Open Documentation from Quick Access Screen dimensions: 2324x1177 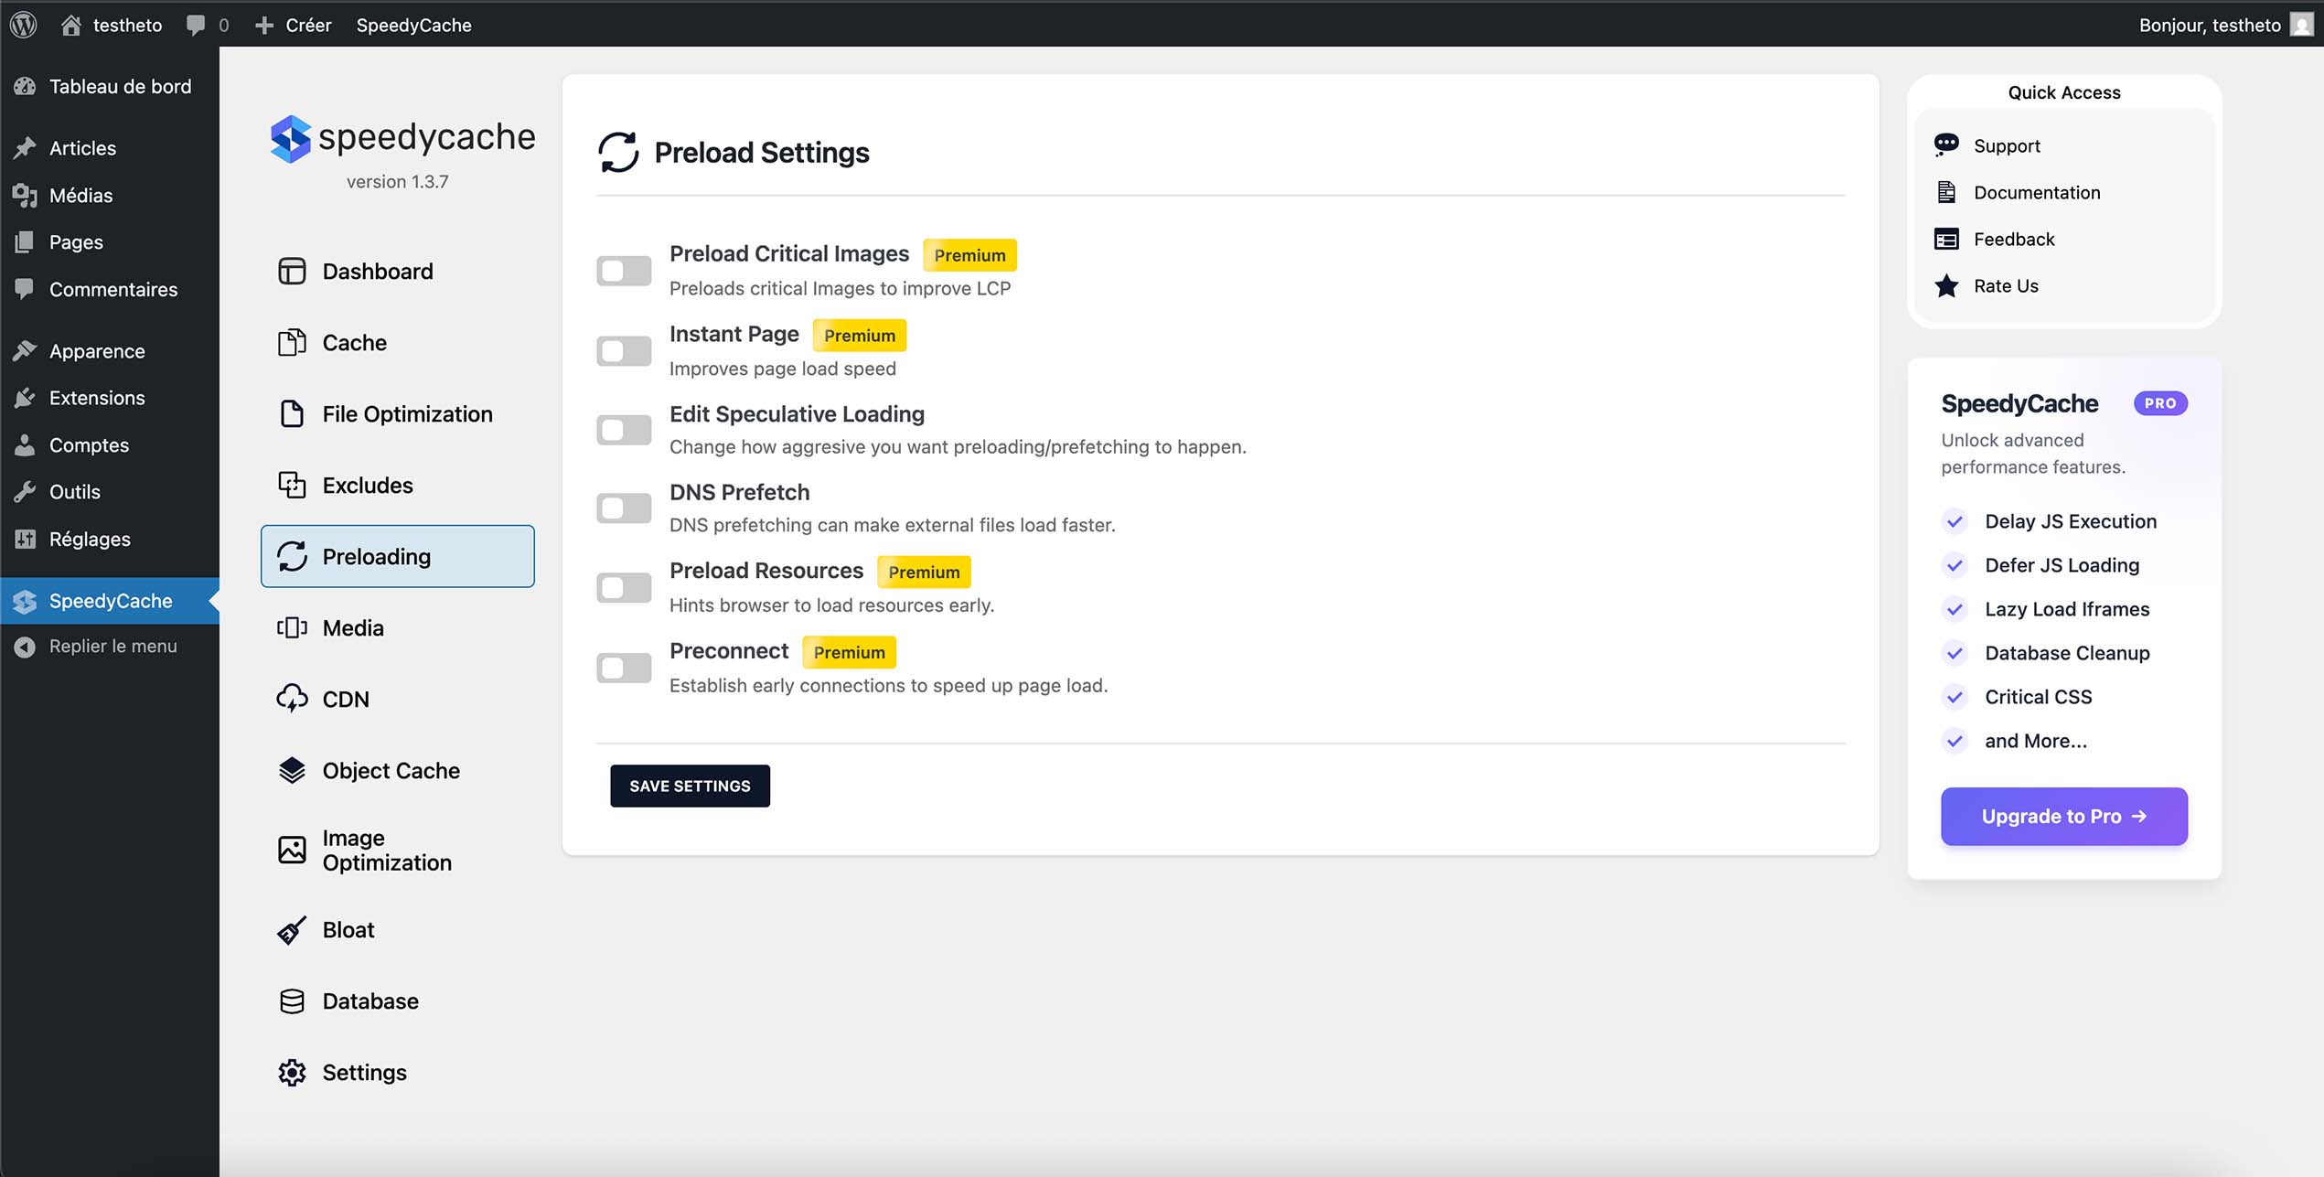(2037, 192)
